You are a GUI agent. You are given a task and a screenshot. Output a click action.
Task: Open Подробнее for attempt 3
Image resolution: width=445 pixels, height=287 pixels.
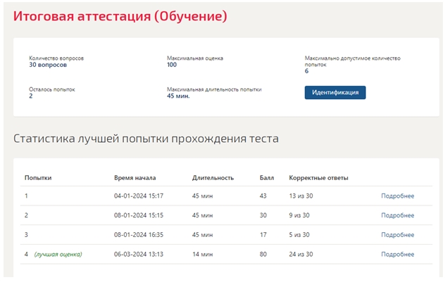(398, 235)
